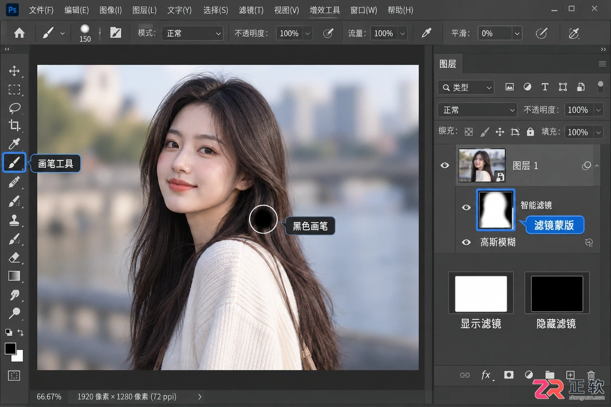Enable airbrush-style build-up effects
This screenshot has height=407, width=611.
[x=426, y=33]
